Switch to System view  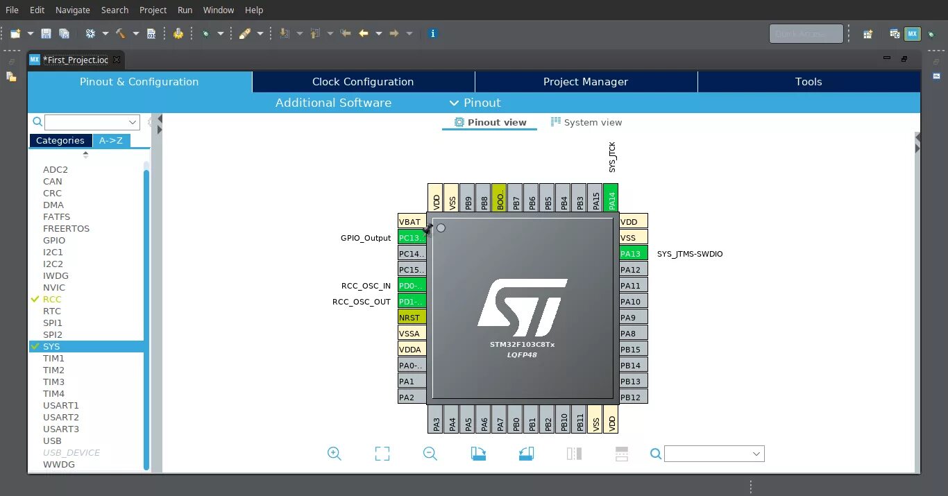click(586, 122)
